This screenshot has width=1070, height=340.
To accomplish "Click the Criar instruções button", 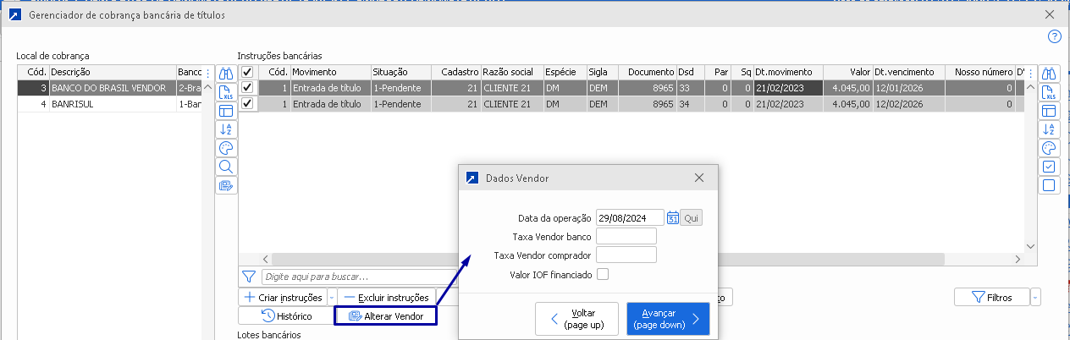I will (x=283, y=298).
